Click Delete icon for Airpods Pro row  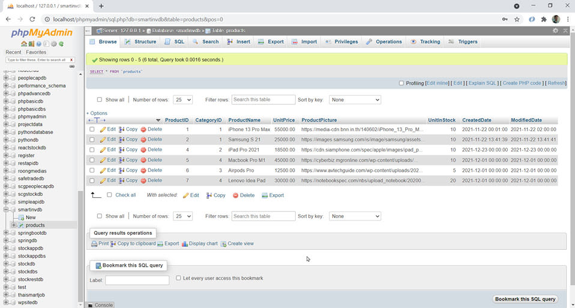(143, 170)
